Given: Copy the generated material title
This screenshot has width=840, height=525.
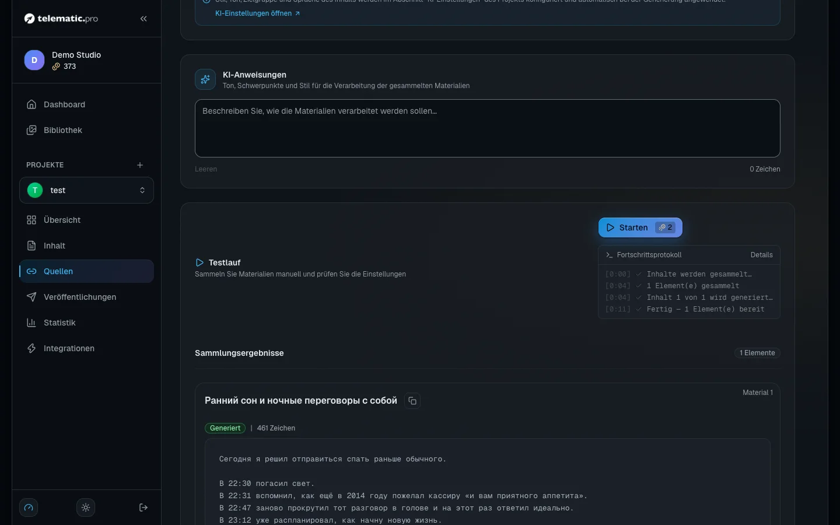Looking at the screenshot, I should tap(412, 401).
